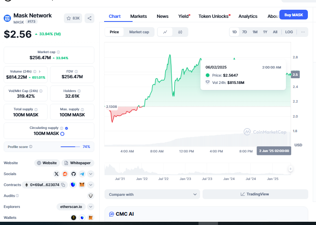Click the first wallet icon in Wallets

click(x=74, y=218)
